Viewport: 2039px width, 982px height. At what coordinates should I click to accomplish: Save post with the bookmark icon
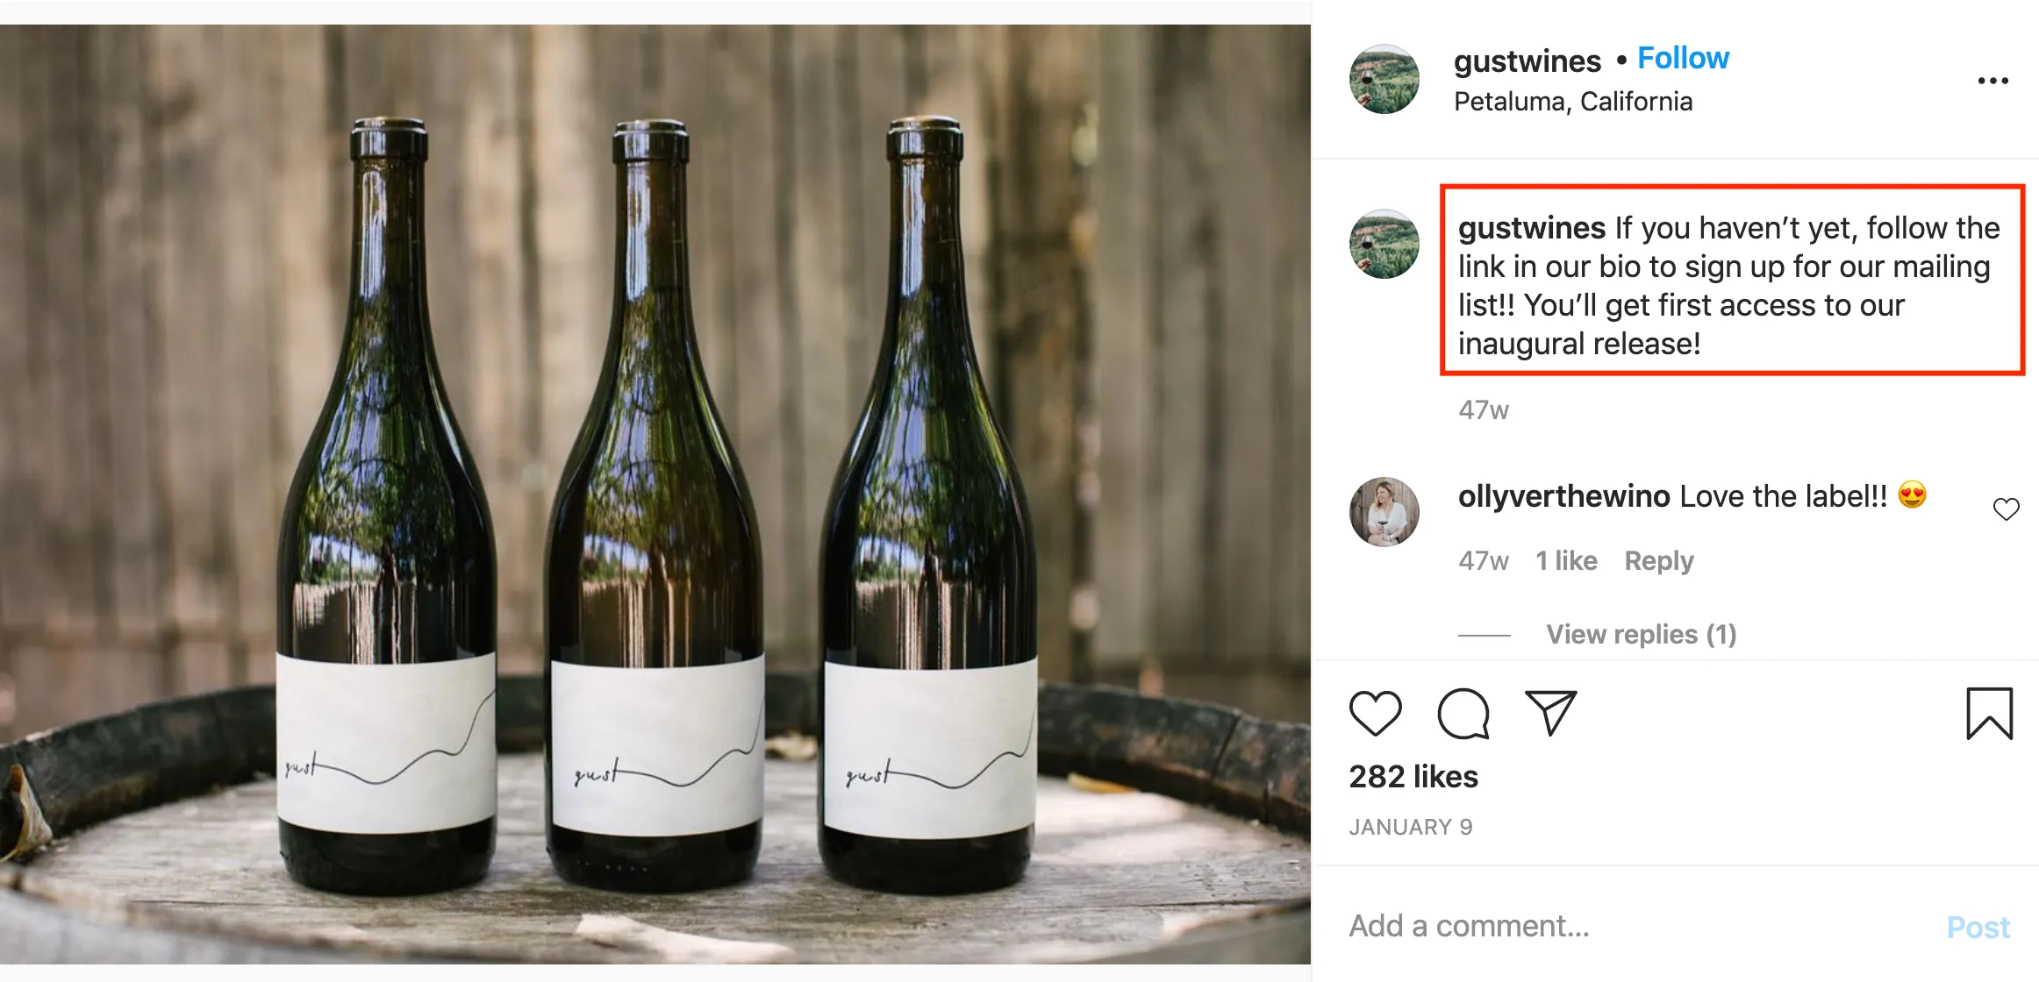tap(1989, 713)
